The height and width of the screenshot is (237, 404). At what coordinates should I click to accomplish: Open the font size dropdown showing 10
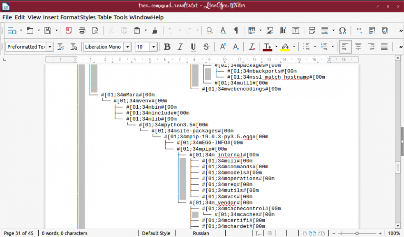(153, 47)
